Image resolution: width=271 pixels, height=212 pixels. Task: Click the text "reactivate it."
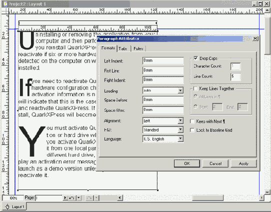[x=33, y=175]
